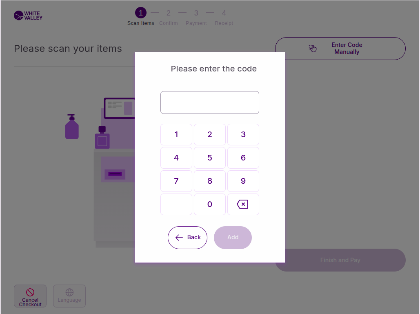Click the Finish and Pay button
The width and height of the screenshot is (420, 314).
click(340, 260)
